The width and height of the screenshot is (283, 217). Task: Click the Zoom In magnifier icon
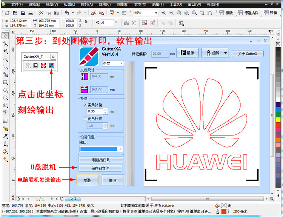(163, 12)
